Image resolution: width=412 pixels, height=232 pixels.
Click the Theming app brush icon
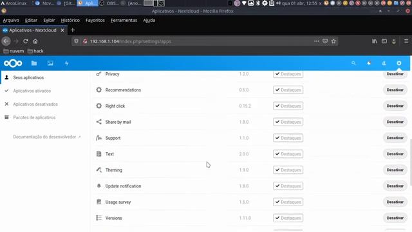click(98, 170)
